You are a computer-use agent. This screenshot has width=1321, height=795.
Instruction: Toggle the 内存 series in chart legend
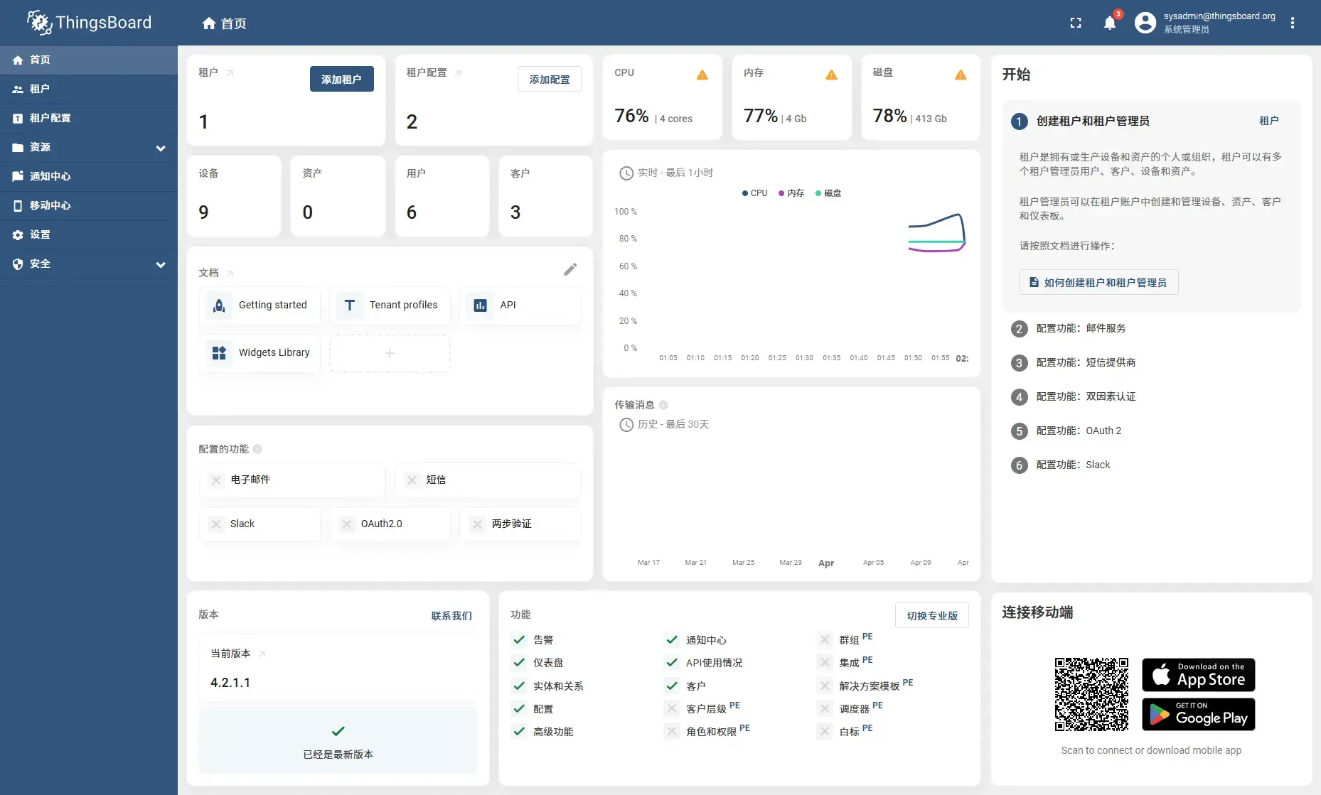pyautogui.click(x=791, y=193)
